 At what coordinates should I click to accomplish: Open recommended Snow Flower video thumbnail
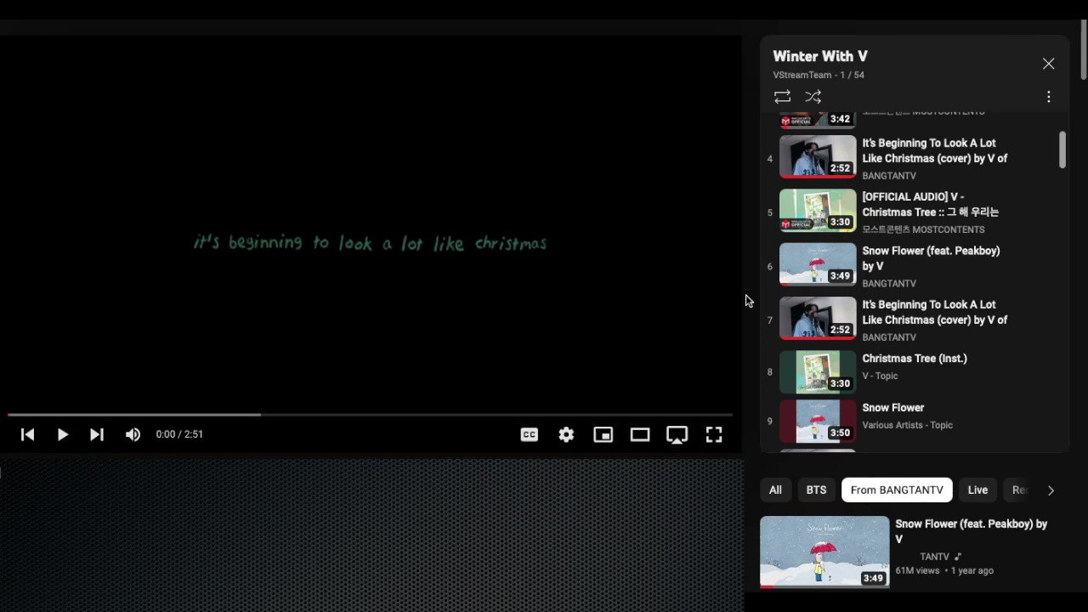824,552
